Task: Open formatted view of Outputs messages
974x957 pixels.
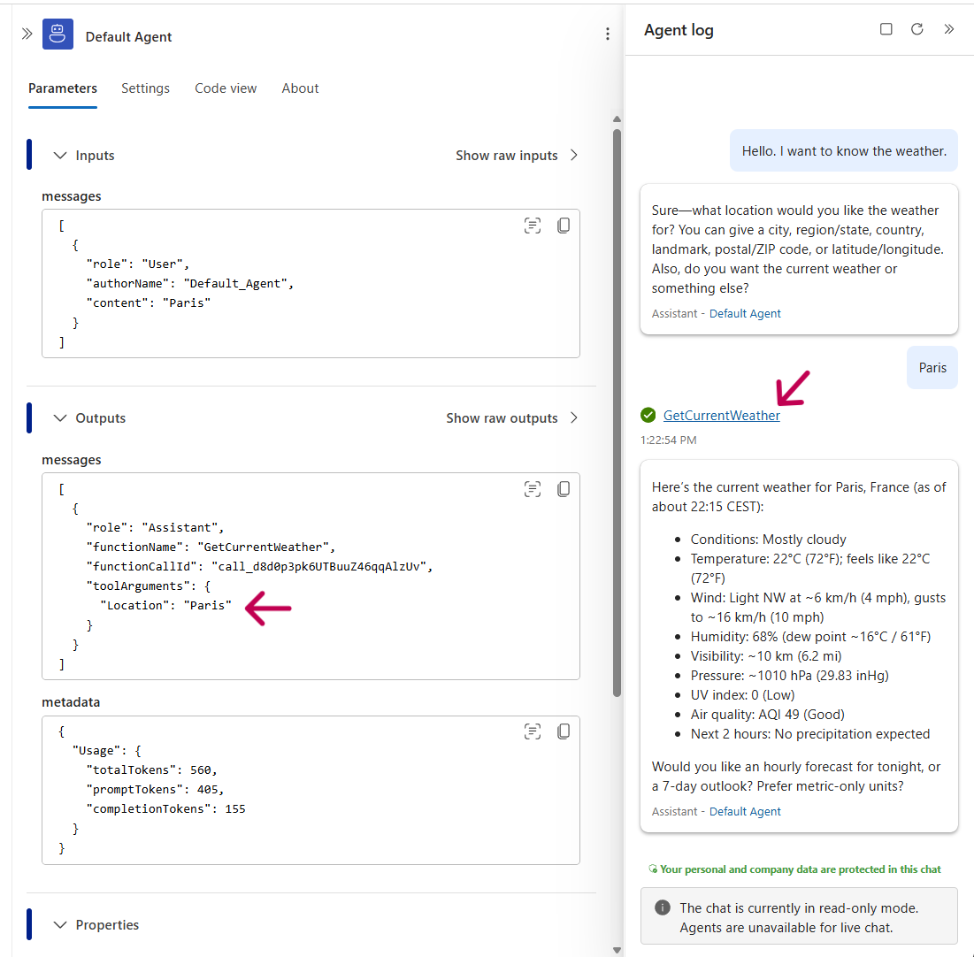Action: (x=533, y=488)
